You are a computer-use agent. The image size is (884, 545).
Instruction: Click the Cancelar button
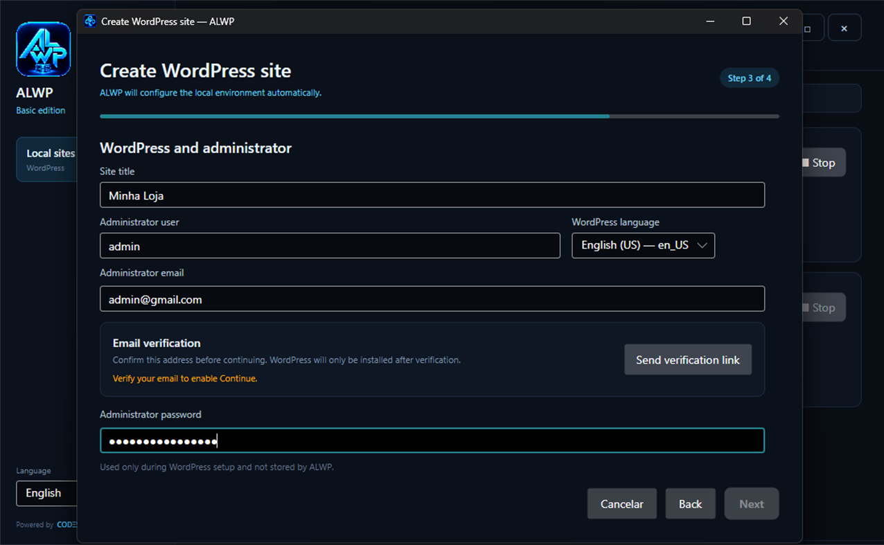click(x=621, y=504)
